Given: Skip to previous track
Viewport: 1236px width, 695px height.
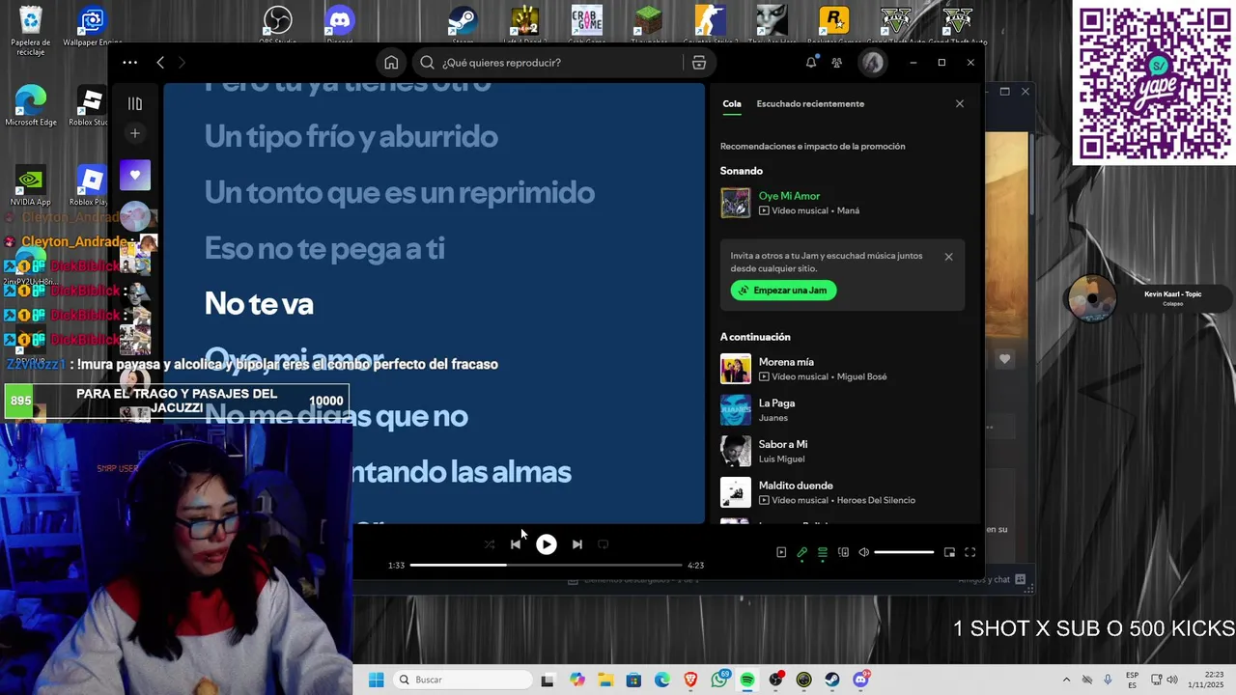Looking at the screenshot, I should tap(516, 544).
